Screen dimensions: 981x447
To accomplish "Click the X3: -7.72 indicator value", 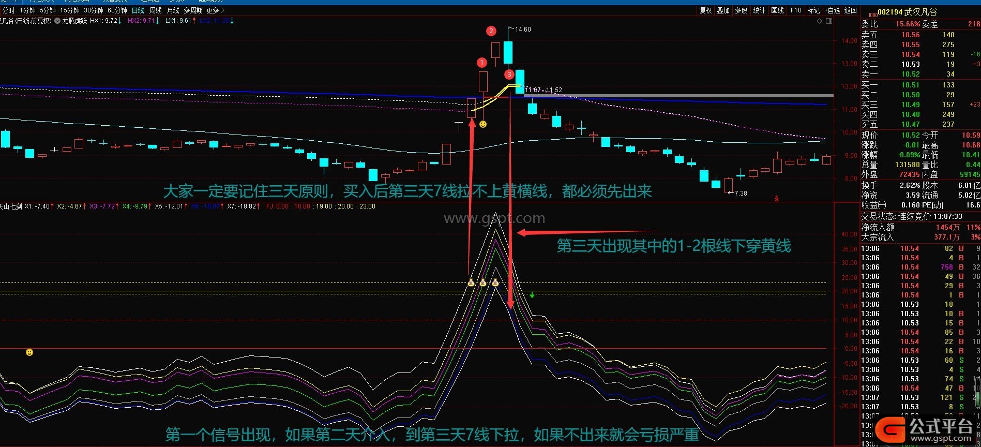I will [103, 206].
